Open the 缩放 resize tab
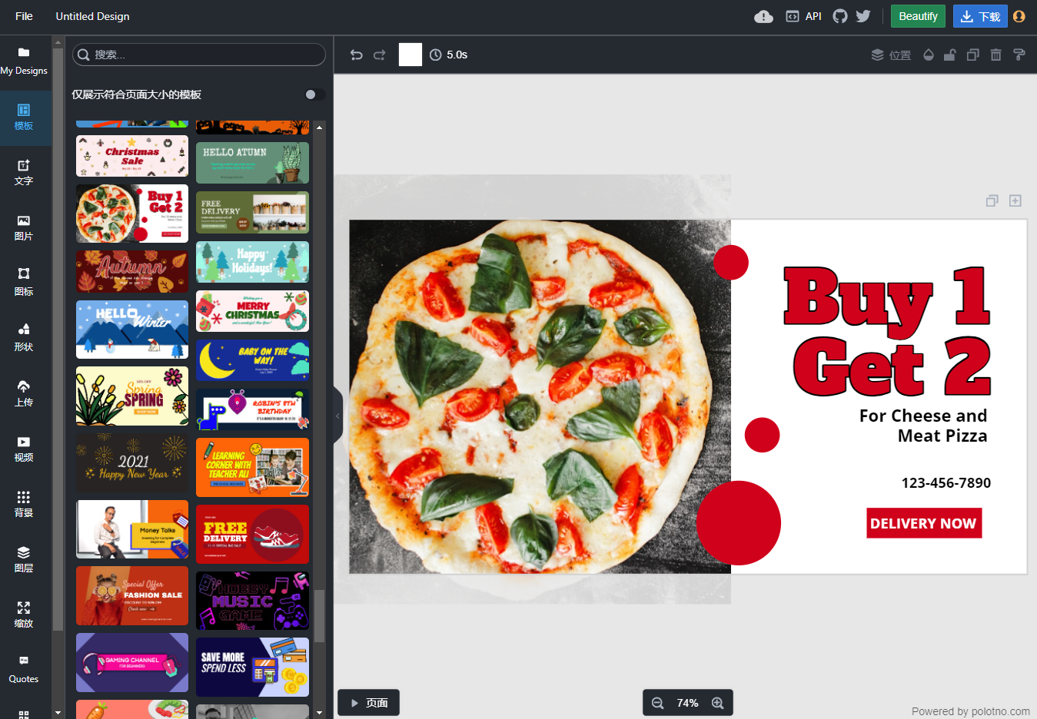Screen dimensions: 1037x719 pos(24,615)
